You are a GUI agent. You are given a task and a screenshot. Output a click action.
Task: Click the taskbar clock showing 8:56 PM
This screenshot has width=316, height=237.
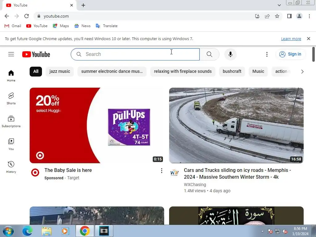[300, 231]
